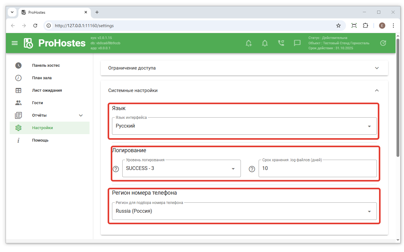
Task: Select Лист ожидания menu item
Action: coord(47,90)
